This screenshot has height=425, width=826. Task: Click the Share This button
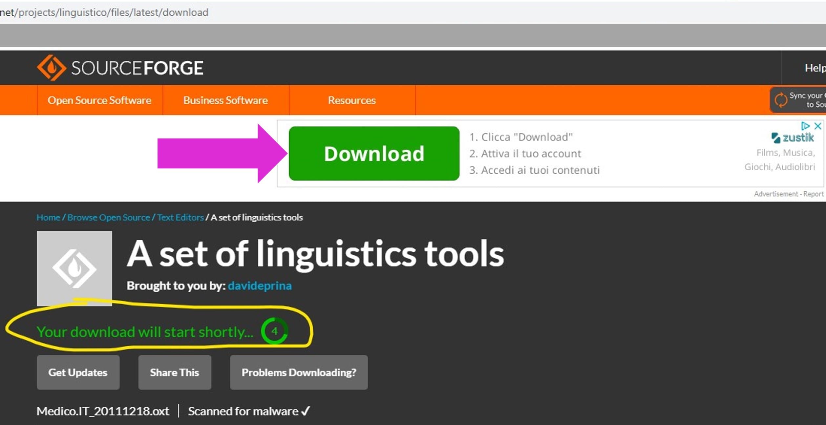[175, 372]
